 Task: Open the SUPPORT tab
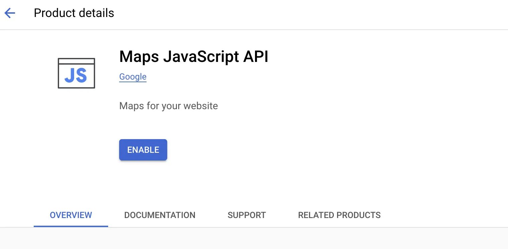(x=247, y=215)
